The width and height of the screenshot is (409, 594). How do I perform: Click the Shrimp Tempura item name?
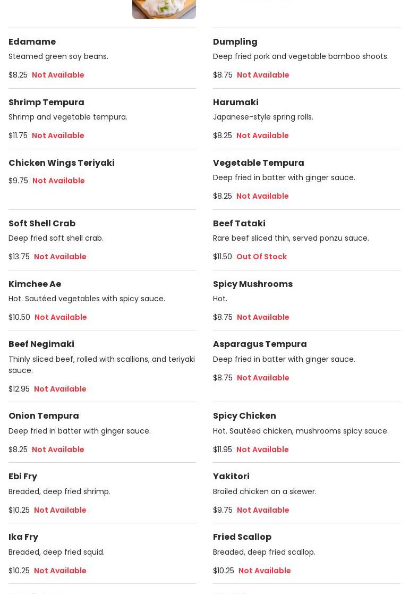point(46,103)
